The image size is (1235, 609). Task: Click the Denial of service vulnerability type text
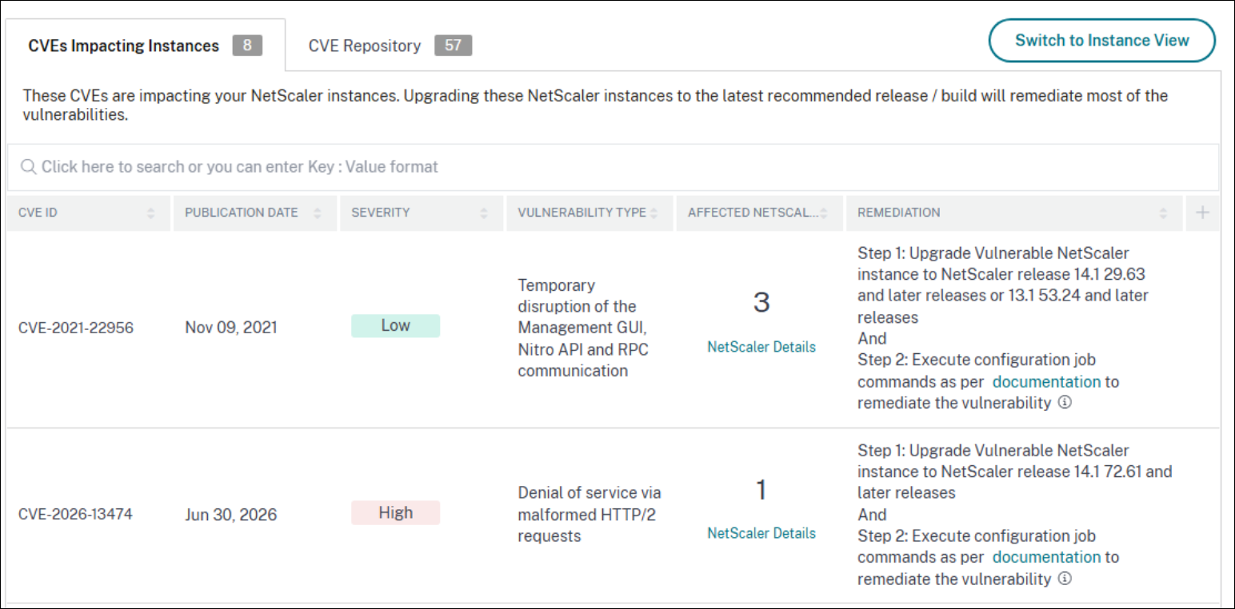coord(590,514)
